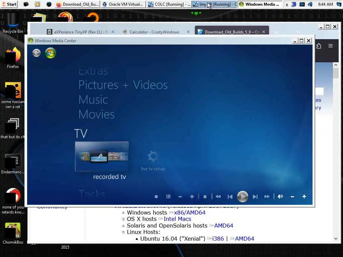Screen dimensions: 343x257
Task: Select TV menu heading
Action: click(x=81, y=134)
